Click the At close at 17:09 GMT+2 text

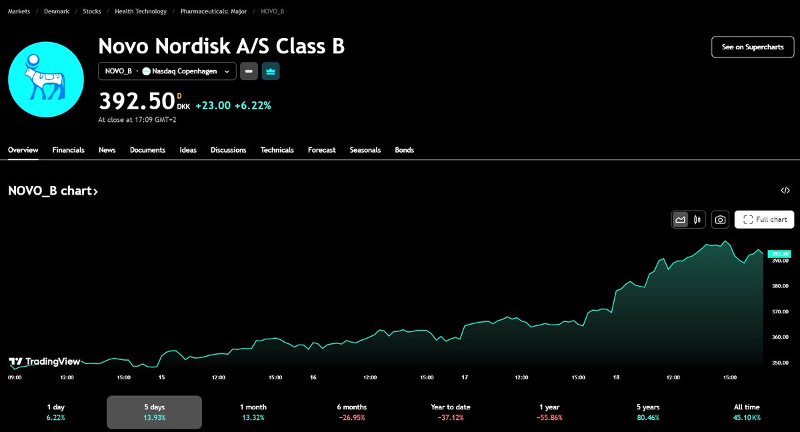click(x=137, y=120)
